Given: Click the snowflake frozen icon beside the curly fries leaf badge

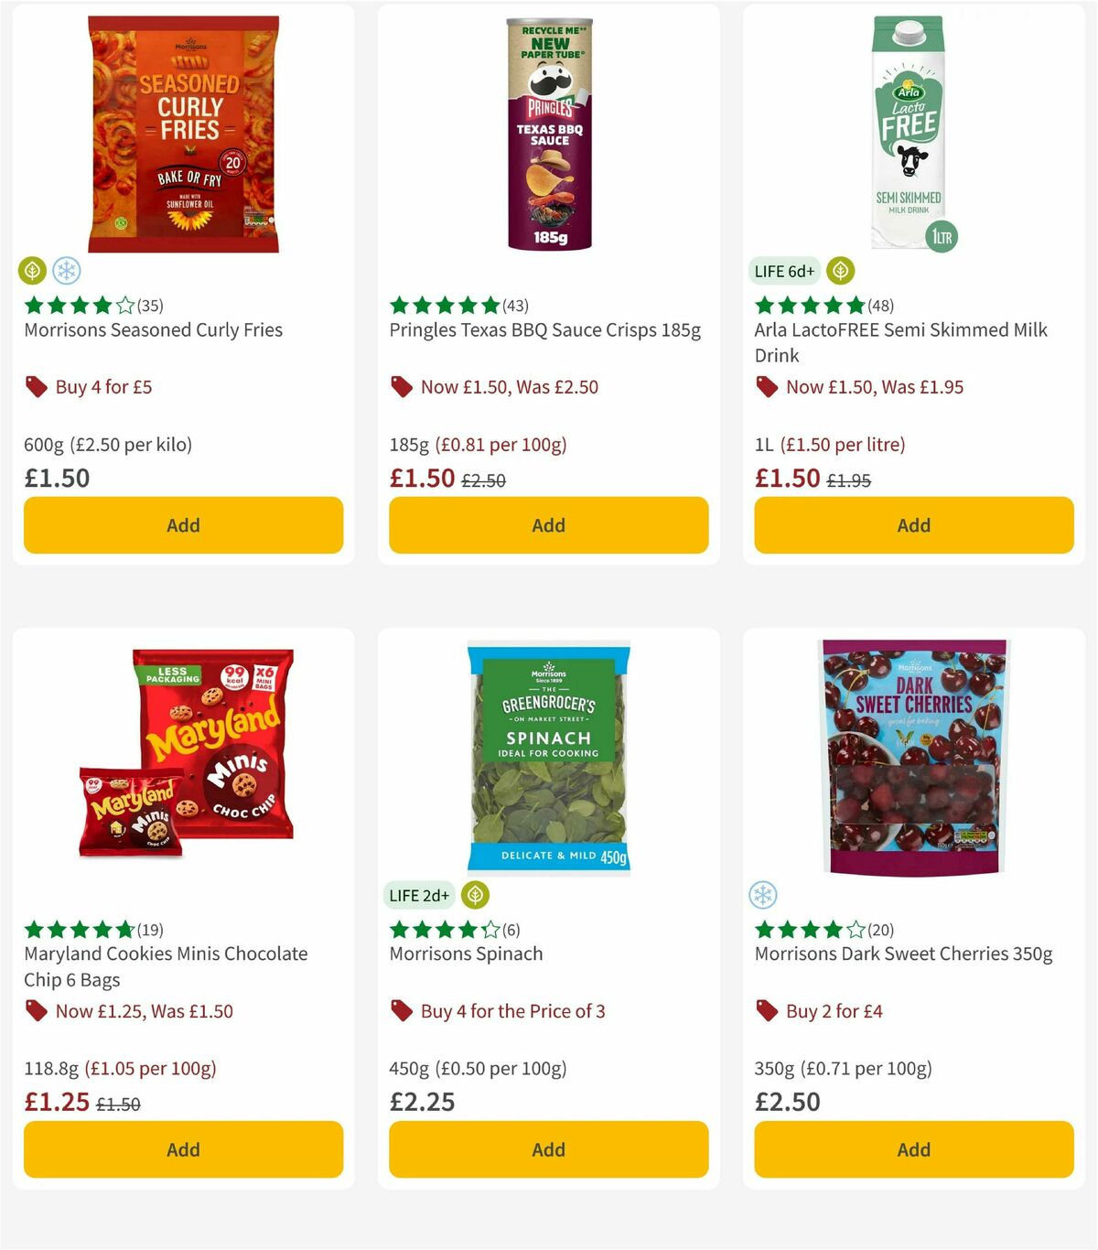Looking at the screenshot, I should click(x=67, y=271).
